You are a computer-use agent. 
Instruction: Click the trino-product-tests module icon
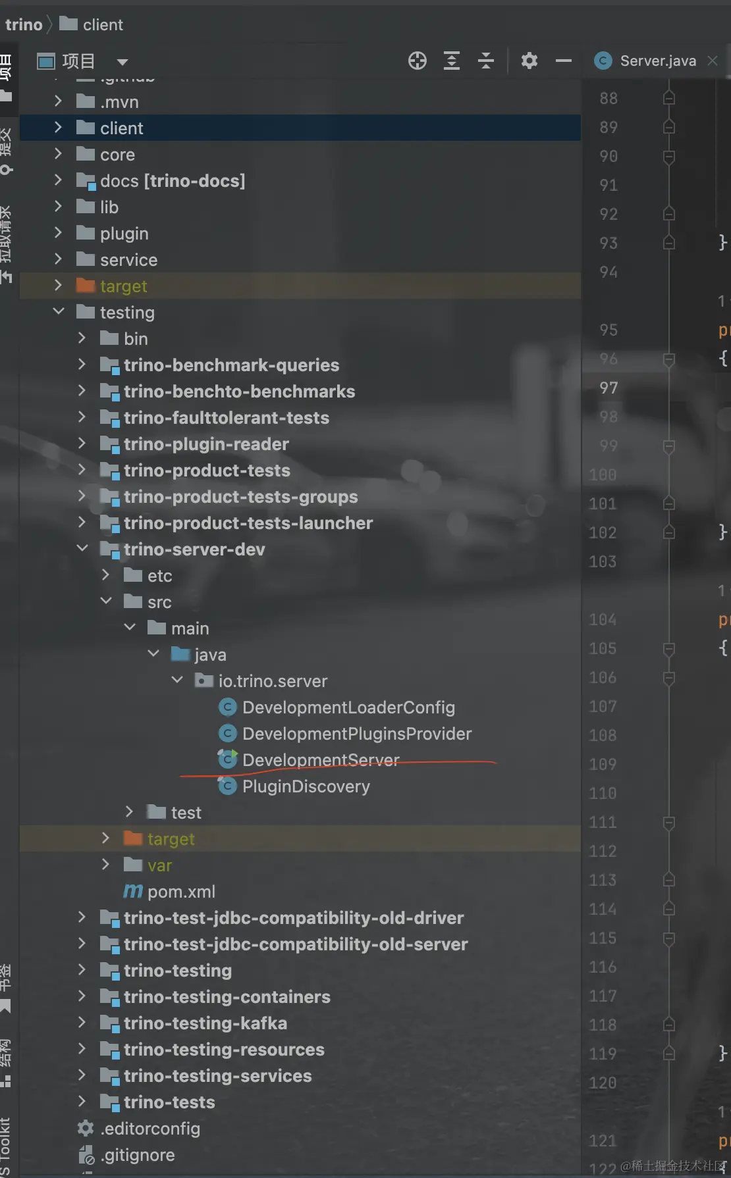109,471
